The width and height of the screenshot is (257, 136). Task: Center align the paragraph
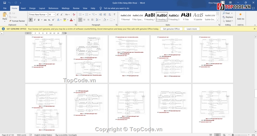tap(84, 20)
